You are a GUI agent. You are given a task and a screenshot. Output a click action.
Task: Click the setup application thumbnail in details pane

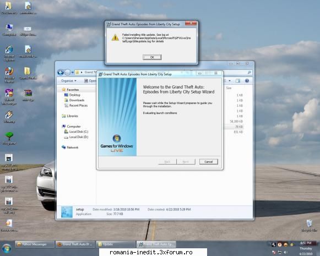[x=67, y=212]
